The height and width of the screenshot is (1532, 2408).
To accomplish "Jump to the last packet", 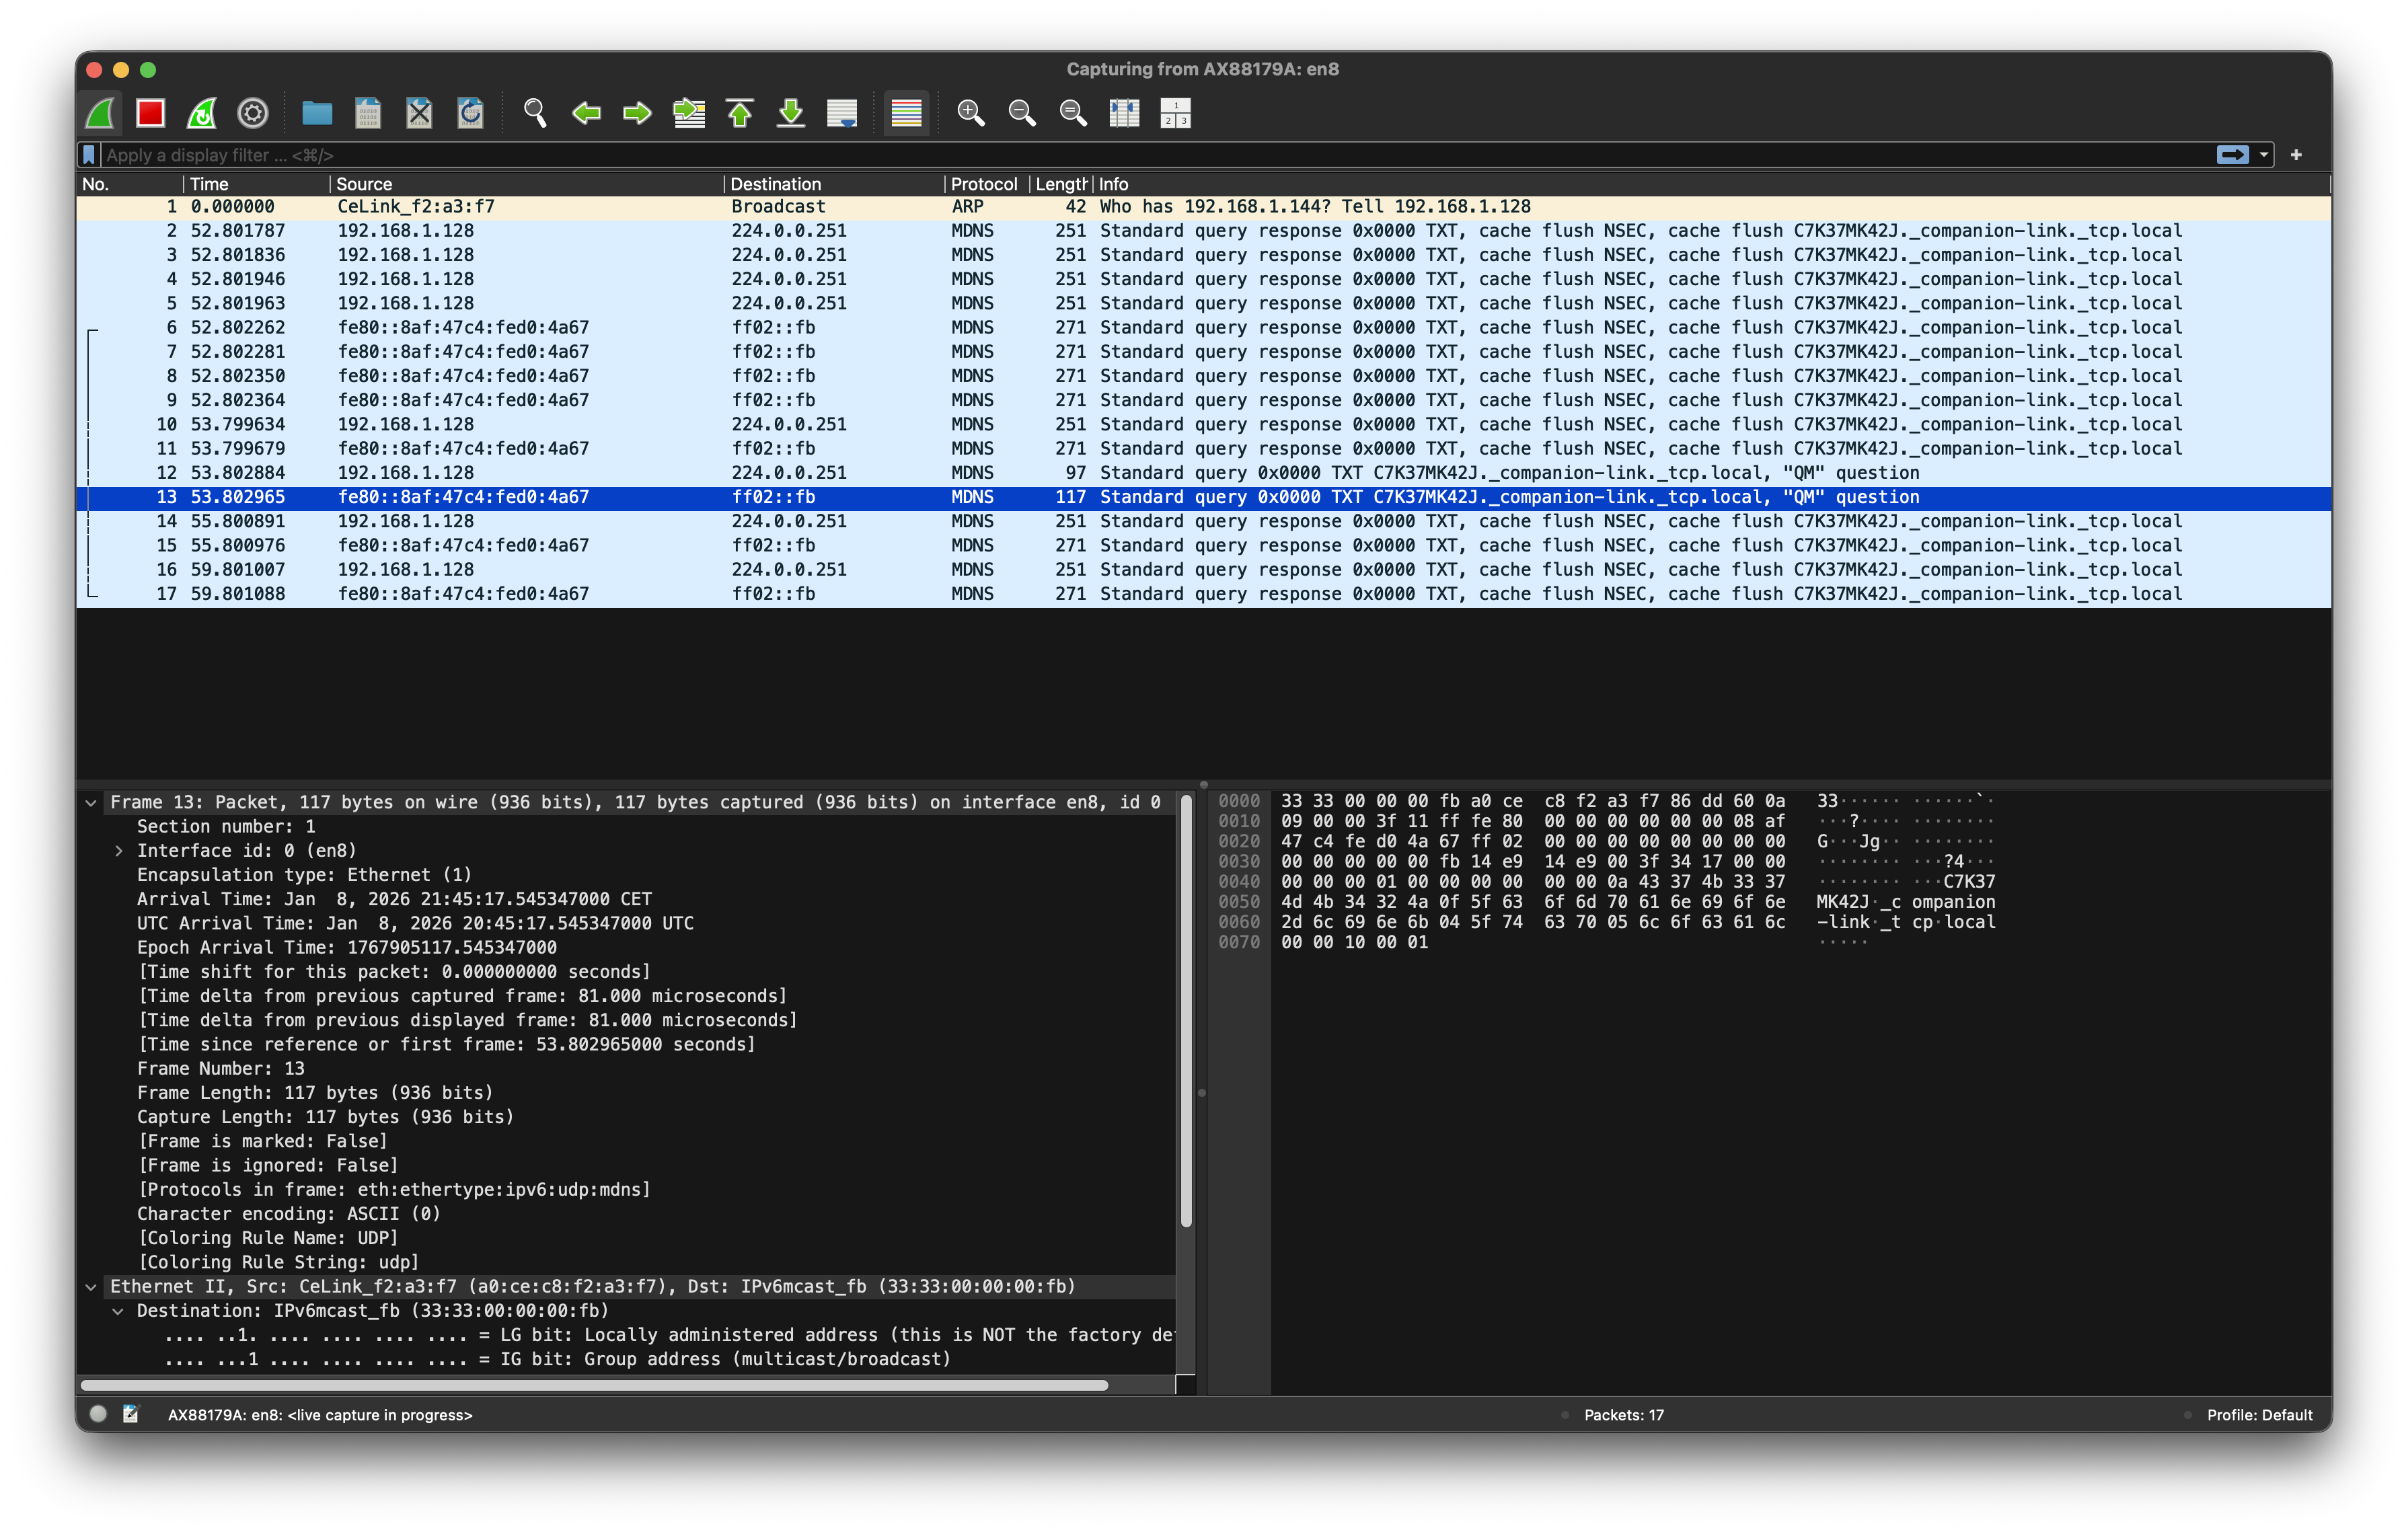I will coord(791,113).
